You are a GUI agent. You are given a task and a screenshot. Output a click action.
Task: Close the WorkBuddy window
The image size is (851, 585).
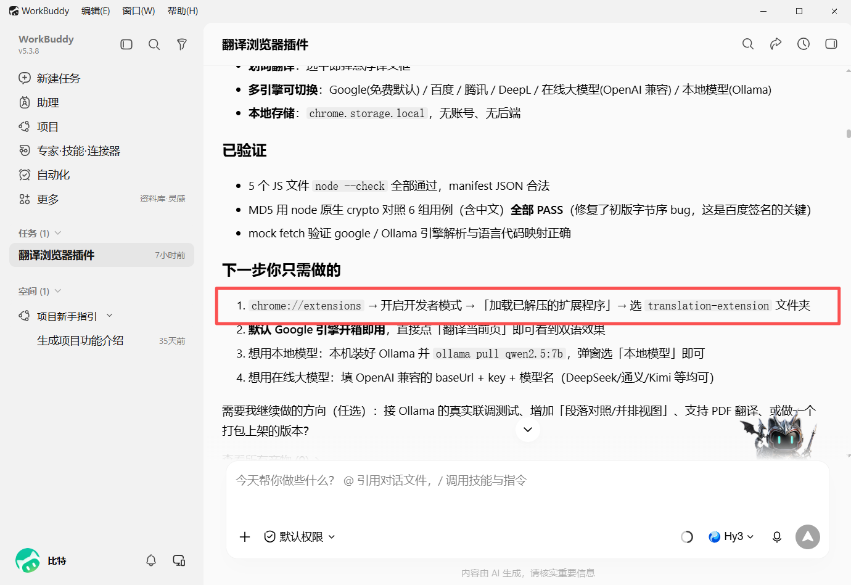pyautogui.click(x=834, y=11)
